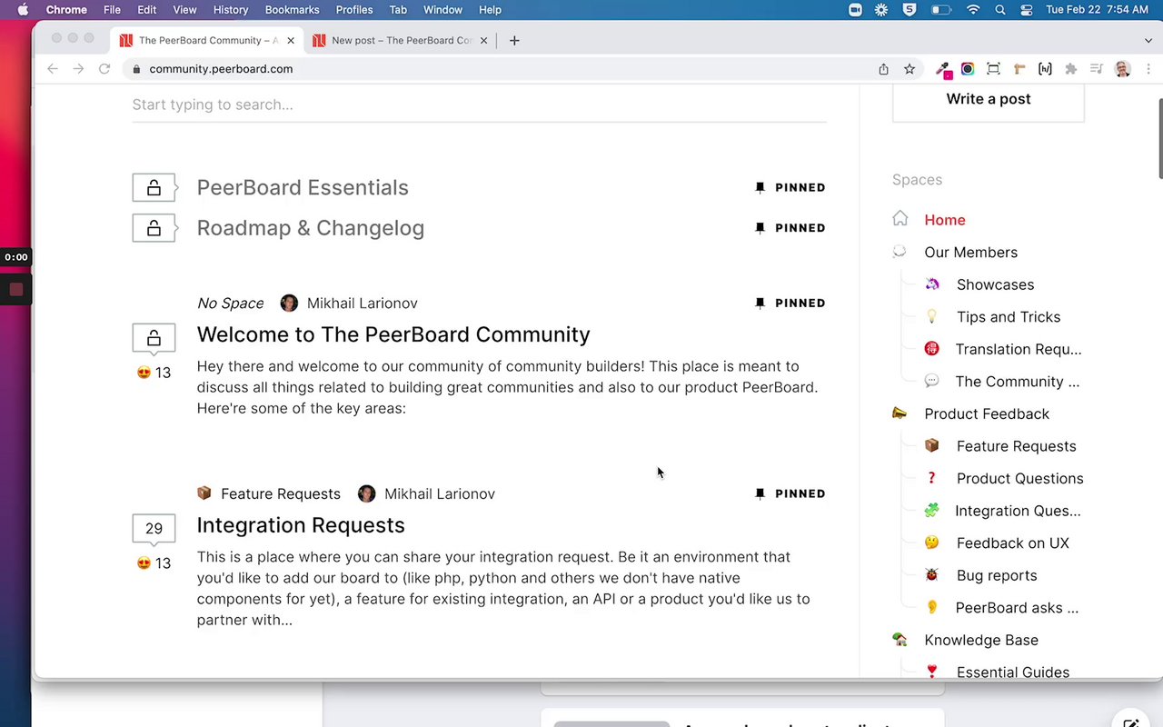Open The Community ... in the Spaces sidebar
The height and width of the screenshot is (727, 1163).
[1018, 382]
